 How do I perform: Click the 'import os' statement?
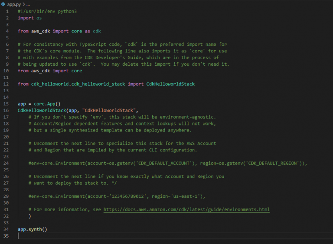coord(29,18)
